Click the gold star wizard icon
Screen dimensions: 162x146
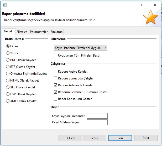pos(150,17)
